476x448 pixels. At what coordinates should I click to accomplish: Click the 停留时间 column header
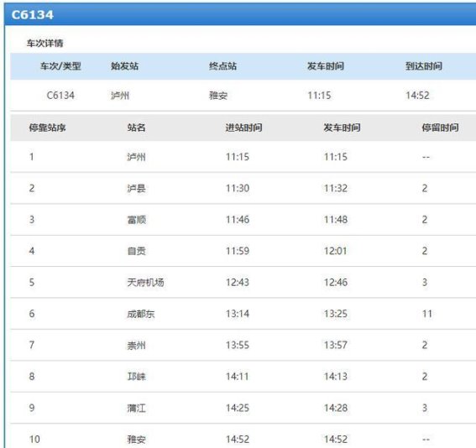440,128
